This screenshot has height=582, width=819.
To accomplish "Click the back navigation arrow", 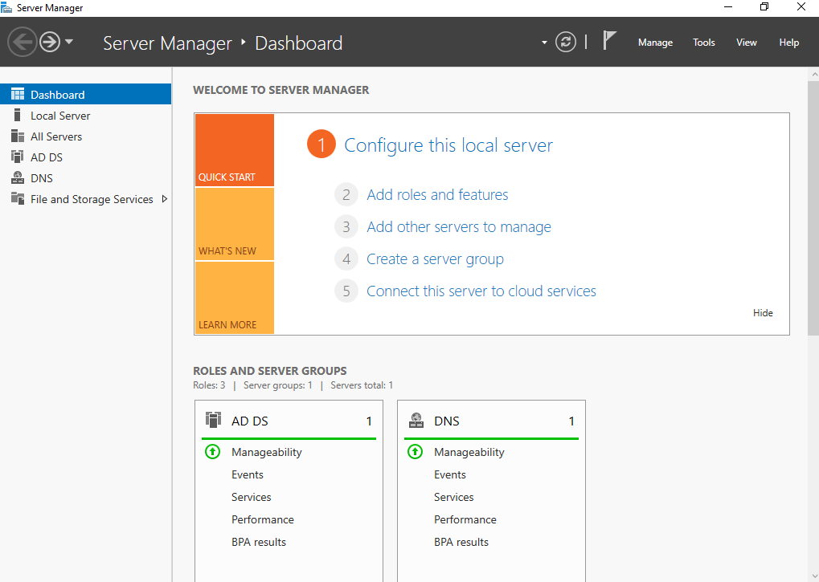I will [22, 42].
